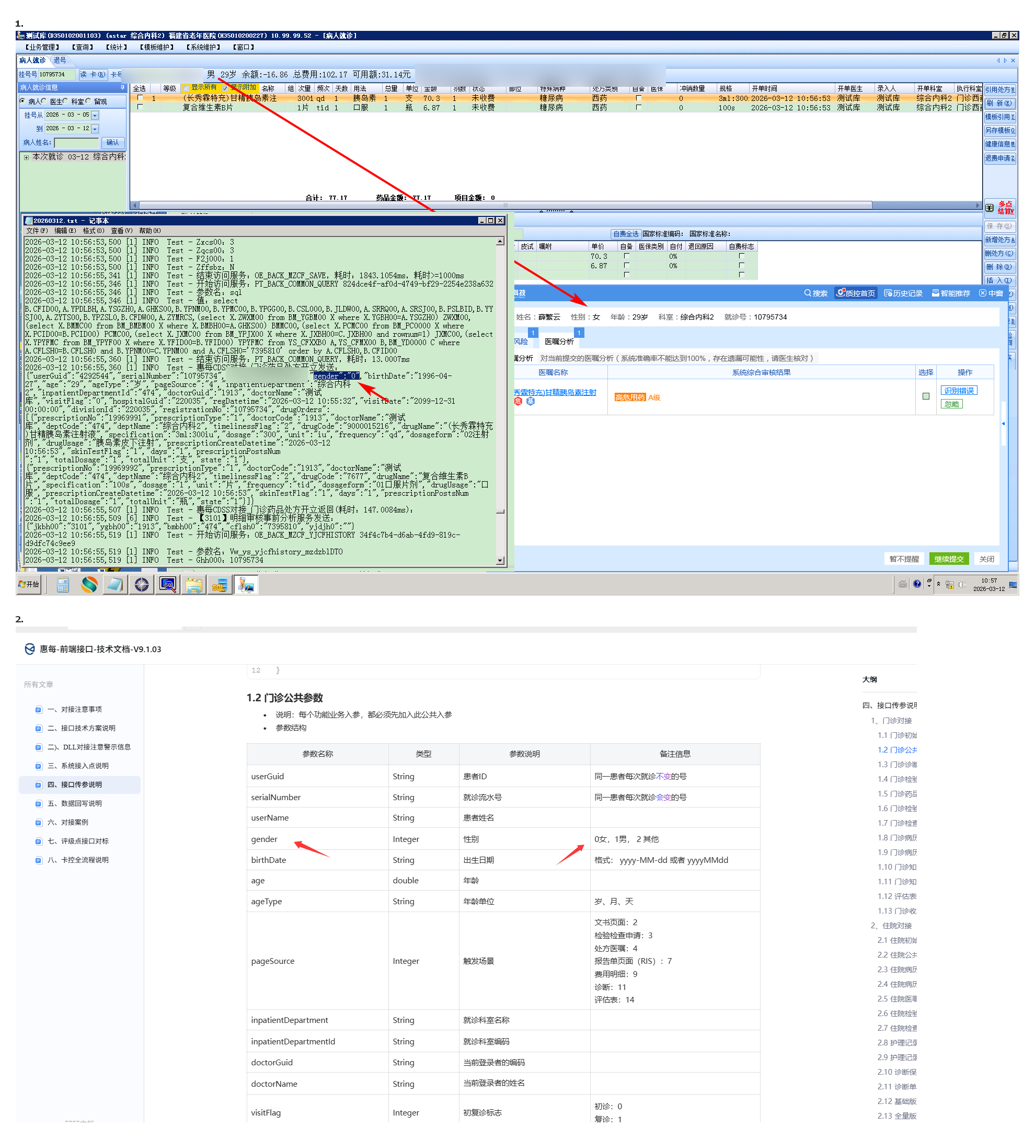
Task: Click the 智能推荐 smart recommend icon
Action: pyautogui.click(x=936, y=293)
